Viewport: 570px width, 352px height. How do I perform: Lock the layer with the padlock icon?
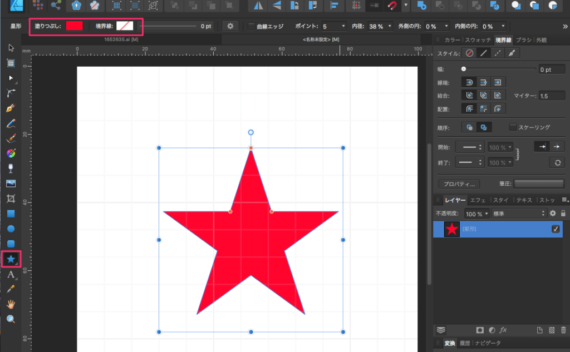click(563, 214)
